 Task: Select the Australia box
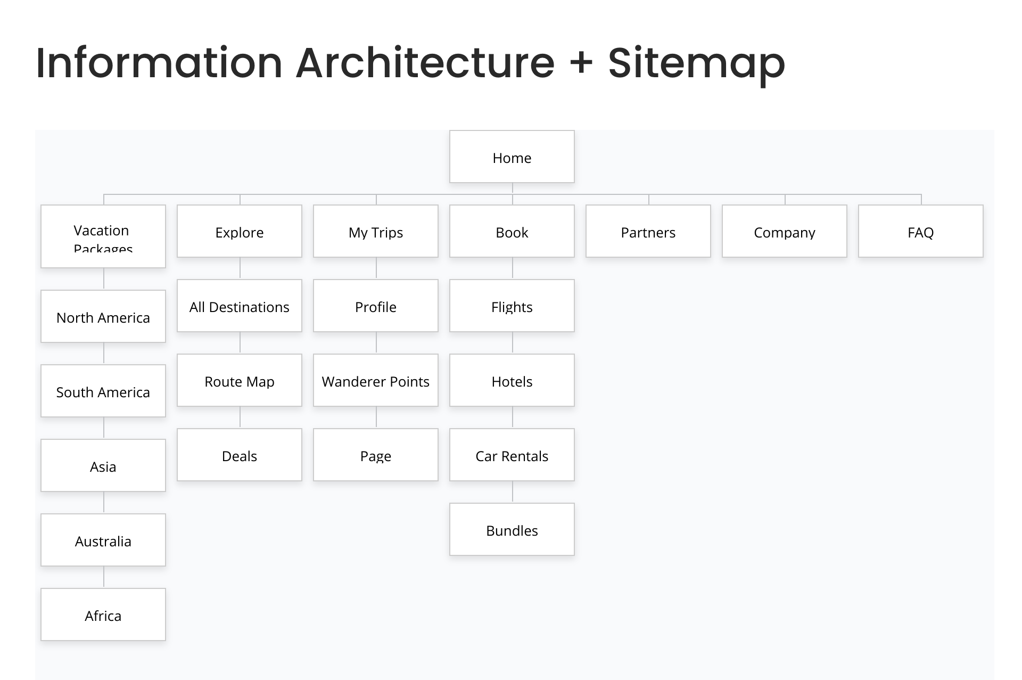coord(103,540)
